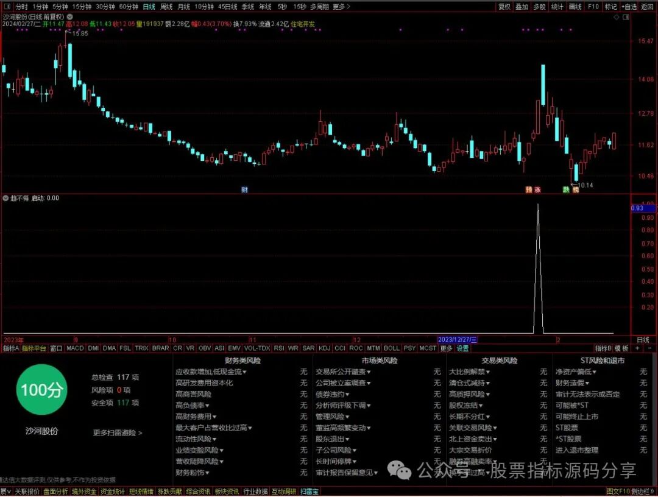658x497 pixels.
Task: Expand the 扩展 menu at bottom-left
Action: (5, 491)
